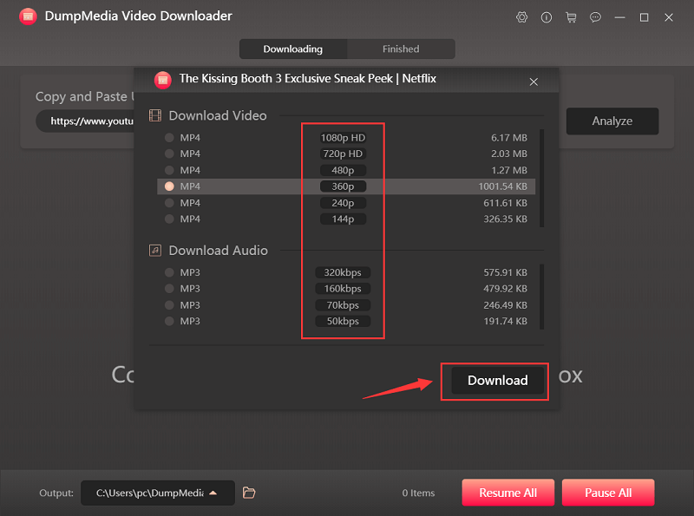Click the 50kbps bitrate label
Viewport: 694px width, 516px height.
pos(343,321)
